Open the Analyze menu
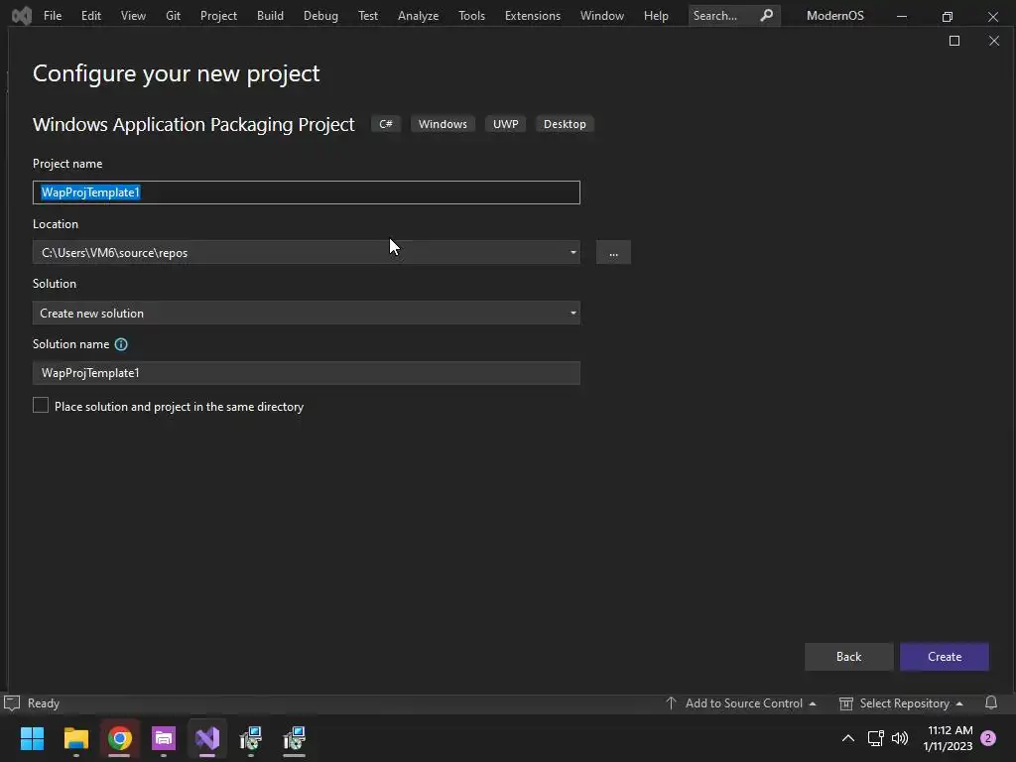Image resolution: width=1016 pixels, height=762 pixels. pos(418,16)
